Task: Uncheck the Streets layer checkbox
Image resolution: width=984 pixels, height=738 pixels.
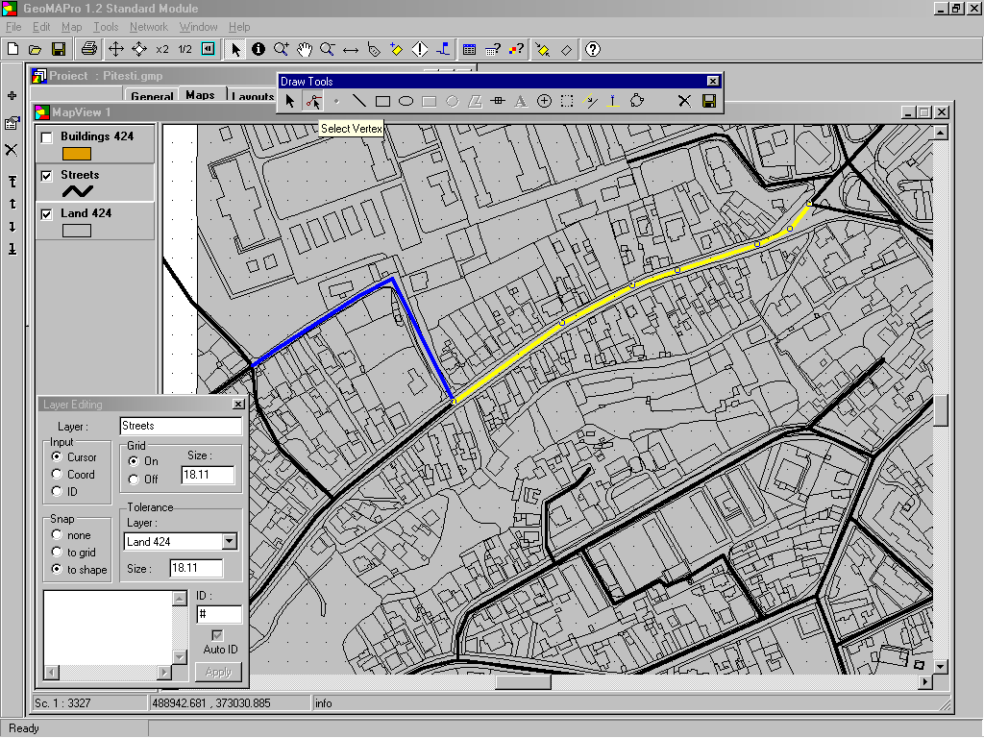Action: coord(46,176)
